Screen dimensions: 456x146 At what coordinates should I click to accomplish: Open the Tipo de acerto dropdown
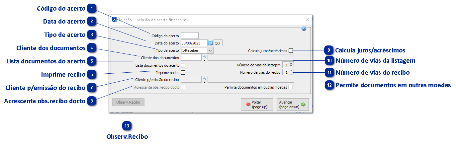coord(210,50)
